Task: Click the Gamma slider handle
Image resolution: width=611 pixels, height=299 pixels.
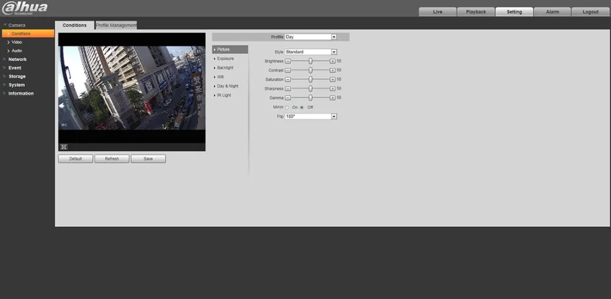Action: click(x=310, y=98)
